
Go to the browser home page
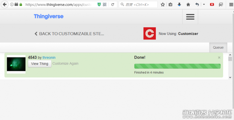(x=188, y=5)
